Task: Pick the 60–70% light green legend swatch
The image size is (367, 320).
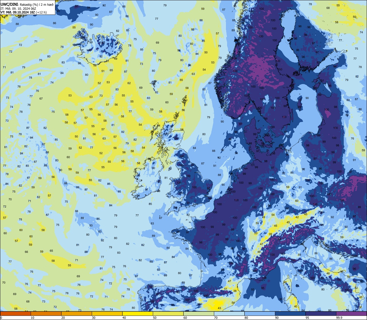Action: pos(199,313)
